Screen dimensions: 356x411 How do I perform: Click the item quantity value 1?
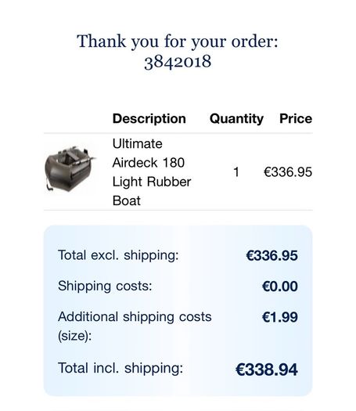[236, 172]
